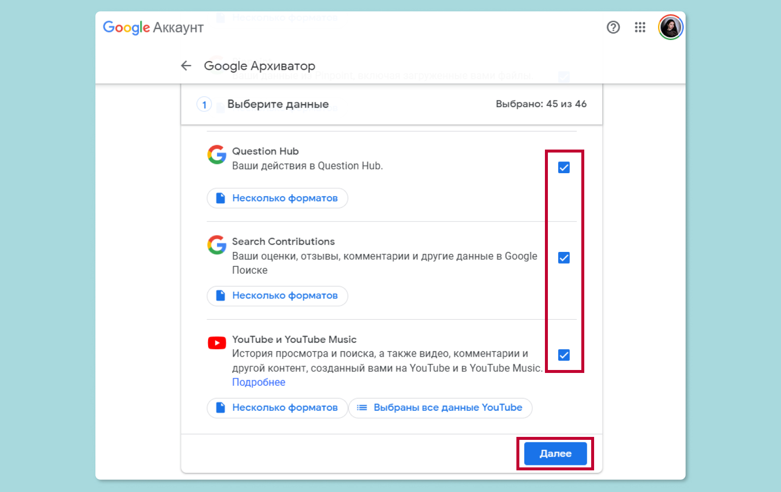Click the Ваши действия в Question Hub description
This screenshot has width=781, height=492.
pyautogui.click(x=307, y=166)
